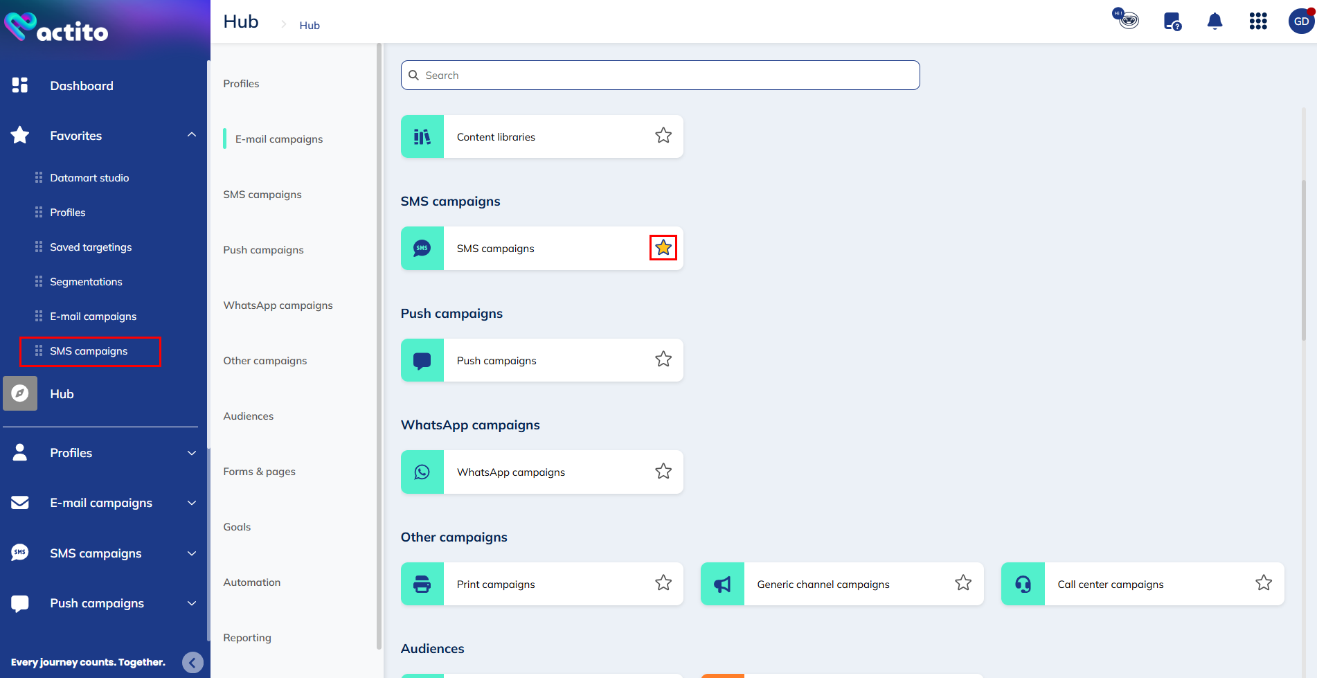This screenshot has width=1317, height=678.
Task: Open the GD user avatar menu
Action: click(1300, 21)
